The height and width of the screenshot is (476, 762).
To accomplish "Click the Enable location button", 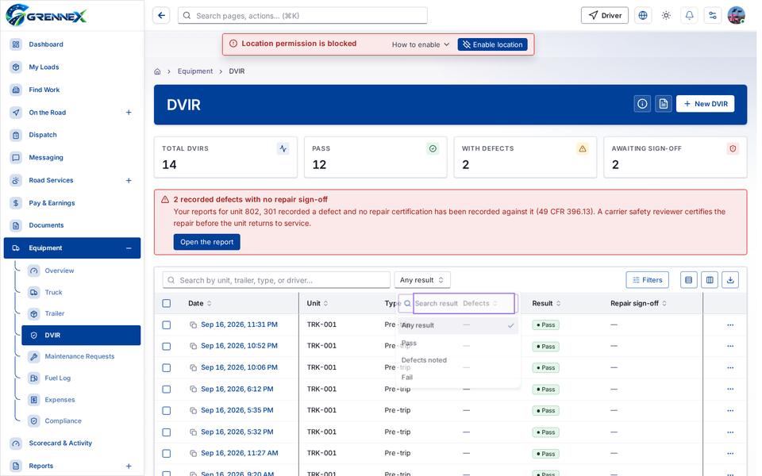I will (492, 44).
